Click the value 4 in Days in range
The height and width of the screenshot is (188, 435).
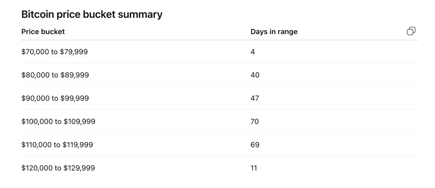pos(253,52)
